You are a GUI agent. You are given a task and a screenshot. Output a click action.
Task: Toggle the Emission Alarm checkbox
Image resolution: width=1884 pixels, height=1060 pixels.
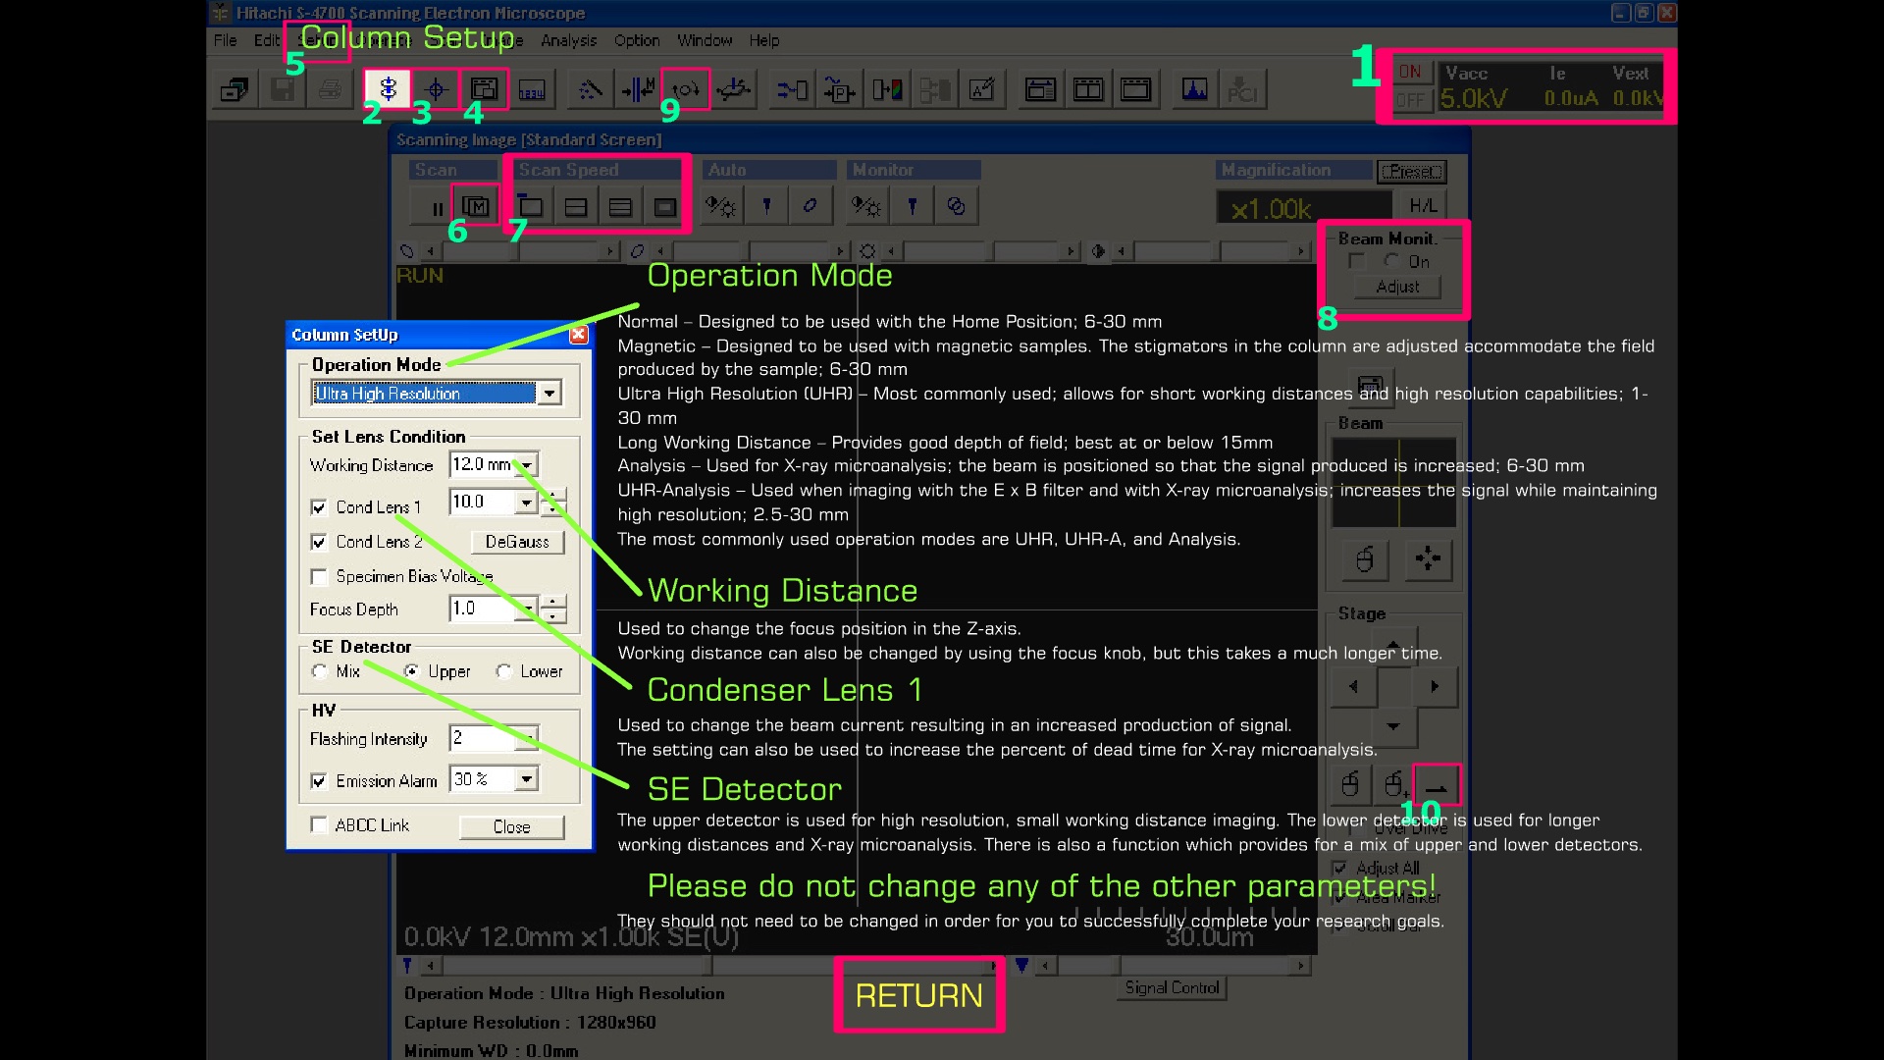319,781
